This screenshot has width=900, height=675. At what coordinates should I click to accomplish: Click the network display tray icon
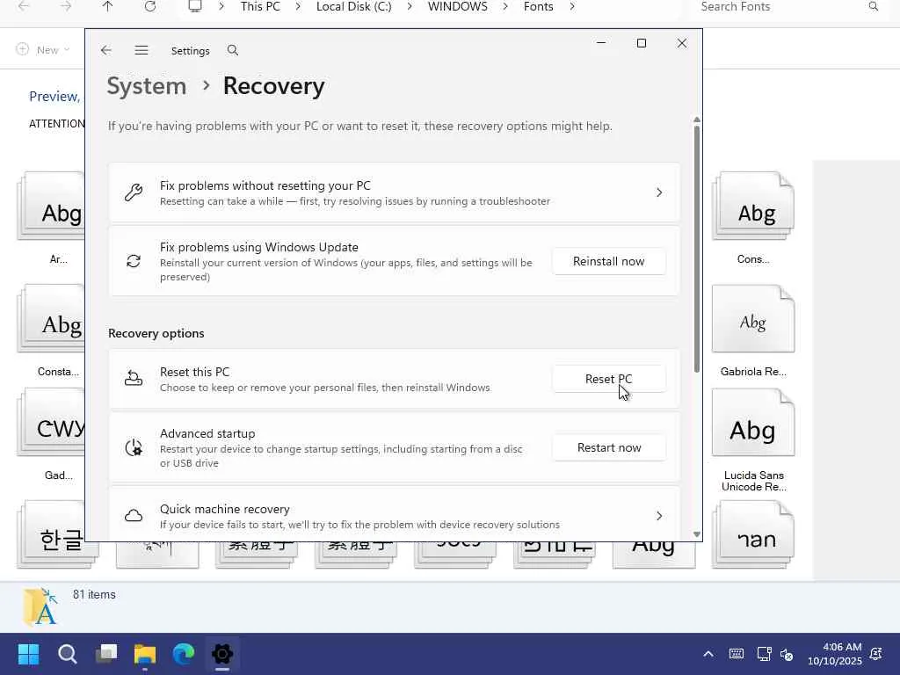pyautogui.click(x=764, y=654)
